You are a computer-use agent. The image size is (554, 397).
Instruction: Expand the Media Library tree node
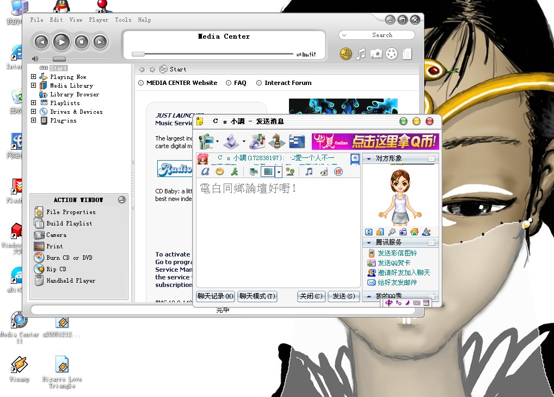point(34,85)
